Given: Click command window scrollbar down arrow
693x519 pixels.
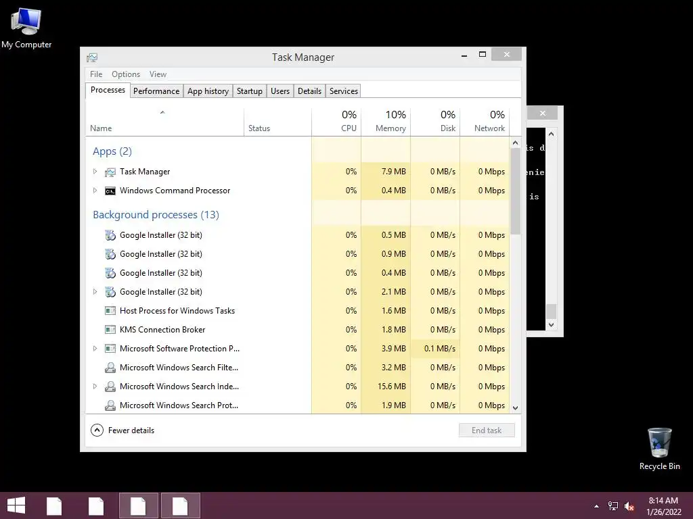Looking at the screenshot, I should 551,325.
